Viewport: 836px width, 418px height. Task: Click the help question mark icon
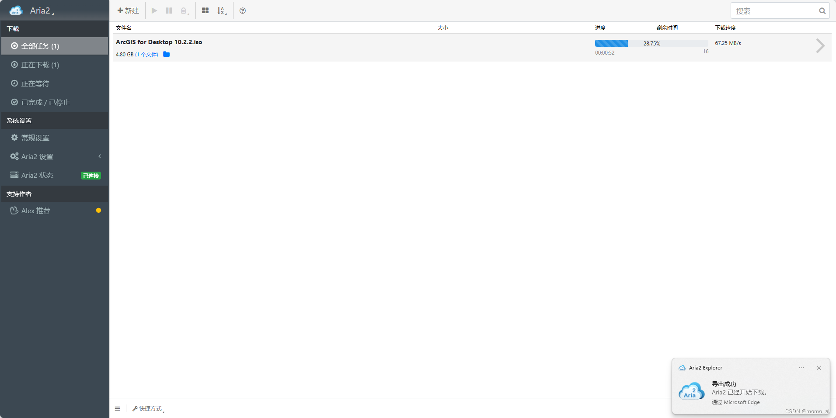(243, 10)
